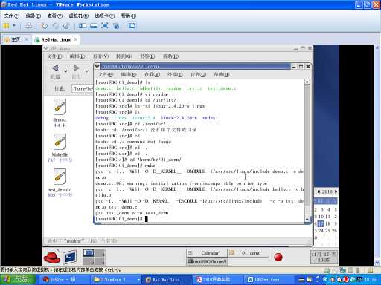Open the dropdown arrow beside the pause icon
Screen dimensions: 381x285
tap(14, 26)
